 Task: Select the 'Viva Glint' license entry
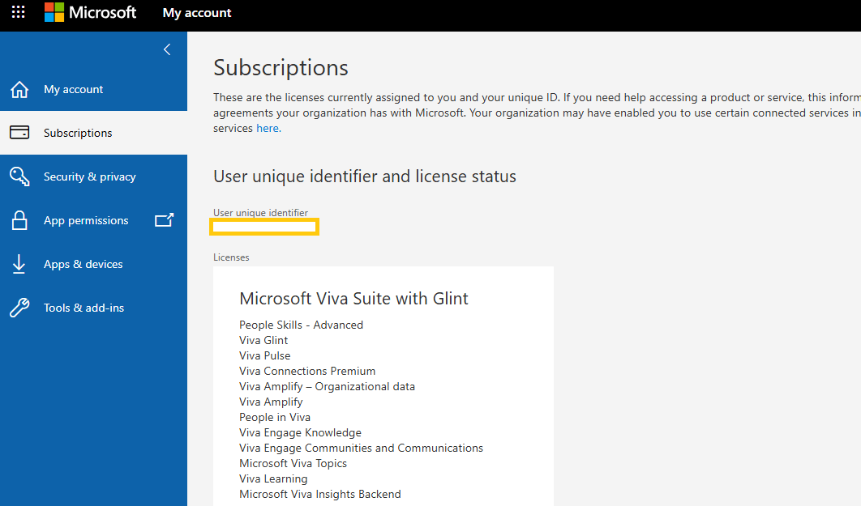pyautogui.click(x=263, y=341)
